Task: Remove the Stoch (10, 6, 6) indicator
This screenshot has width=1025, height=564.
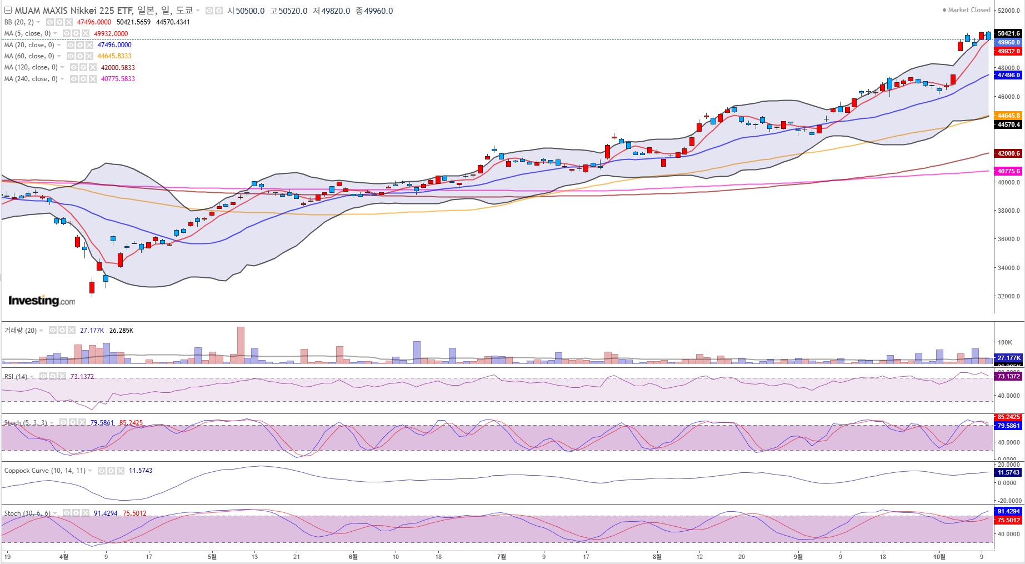Action: [x=85, y=513]
